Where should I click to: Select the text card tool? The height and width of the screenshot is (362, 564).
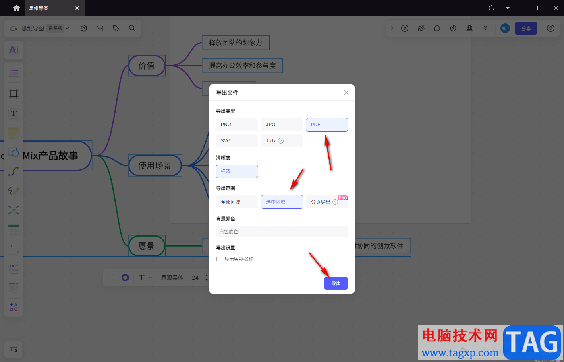click(14, 249)
